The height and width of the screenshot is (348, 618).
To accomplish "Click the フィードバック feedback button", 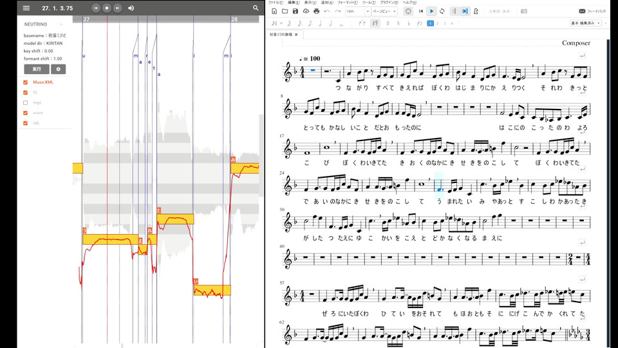I will click(x=592, y=12).
